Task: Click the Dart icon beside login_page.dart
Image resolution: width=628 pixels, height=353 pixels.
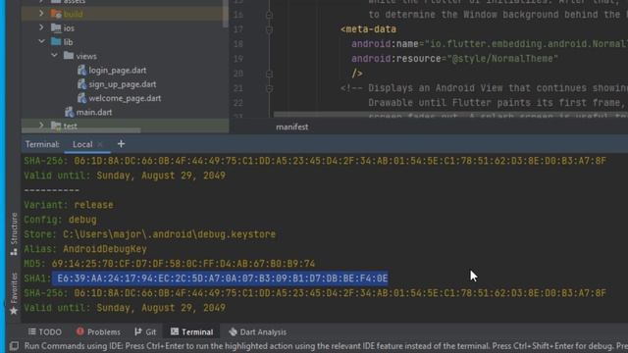Action: [x=81, y=71]
